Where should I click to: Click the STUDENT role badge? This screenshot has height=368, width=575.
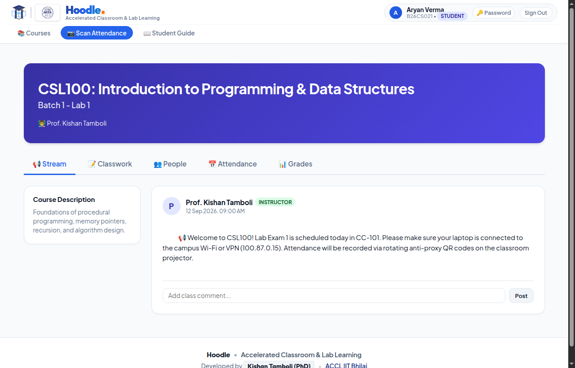click(x=452, y=16)
